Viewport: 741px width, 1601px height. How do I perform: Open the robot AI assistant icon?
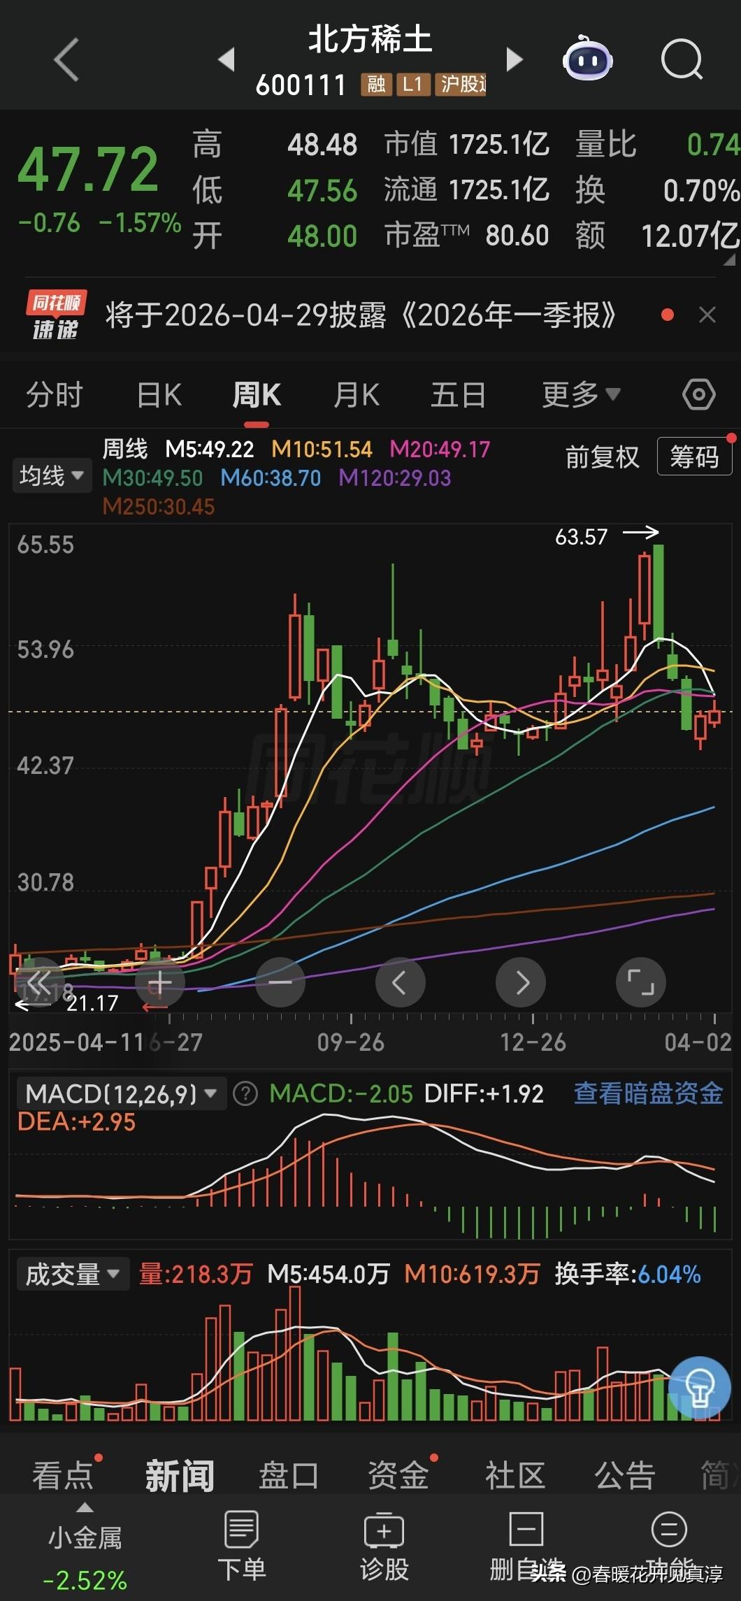588,59
